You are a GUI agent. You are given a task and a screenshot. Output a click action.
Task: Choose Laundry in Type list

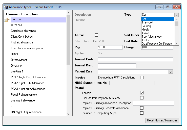[158, 26]
